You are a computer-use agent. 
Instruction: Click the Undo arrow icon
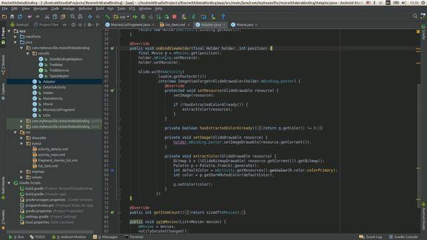tap(29, 17)
